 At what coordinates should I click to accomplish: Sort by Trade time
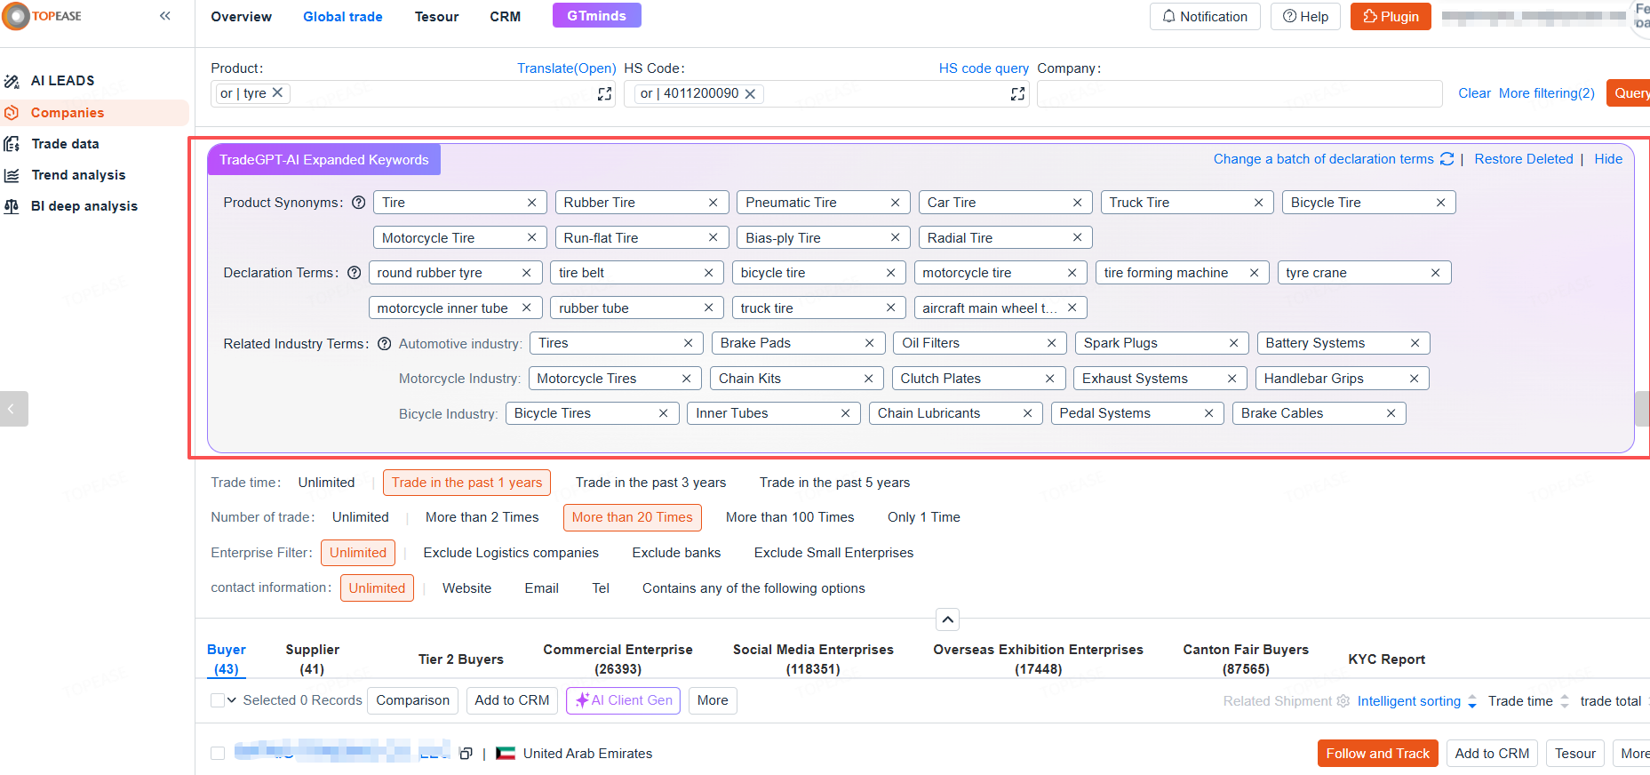click(1528, 701)
